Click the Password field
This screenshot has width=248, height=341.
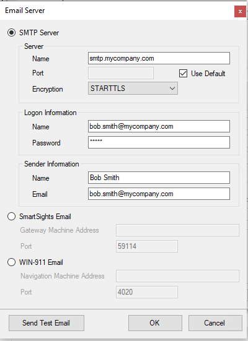(159, 142)
